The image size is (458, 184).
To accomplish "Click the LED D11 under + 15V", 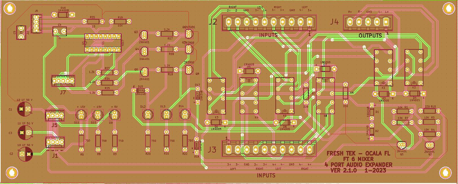I will click(x=81, y=115).
